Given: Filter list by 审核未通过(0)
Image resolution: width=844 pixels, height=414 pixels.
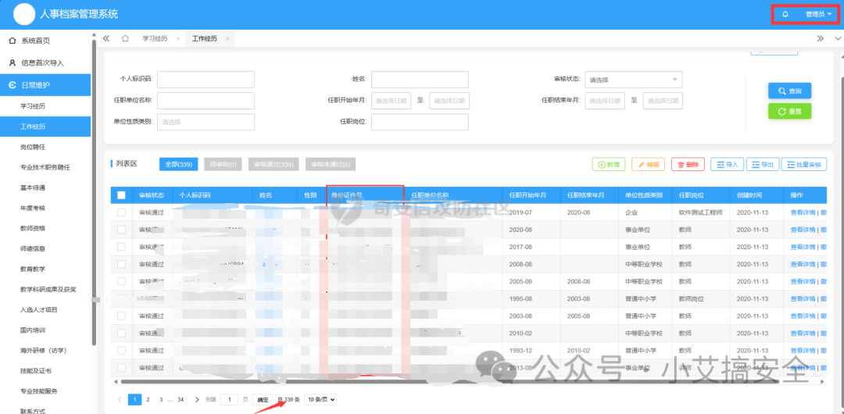Looking at the screenshot, I should pyautogui.click(x=331, y=164).
